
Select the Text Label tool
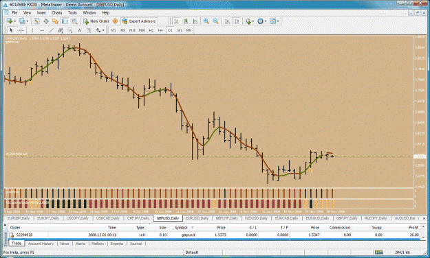click(x=89, y=30)
